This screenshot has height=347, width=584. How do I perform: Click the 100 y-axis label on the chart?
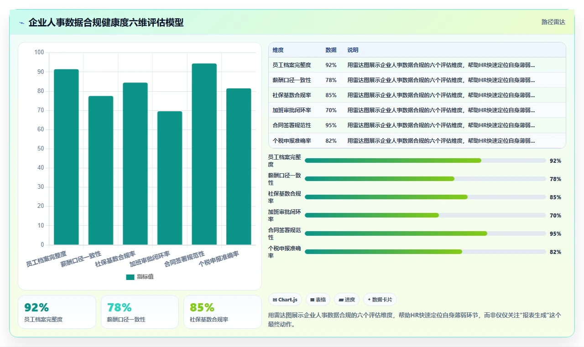(39, 52)
